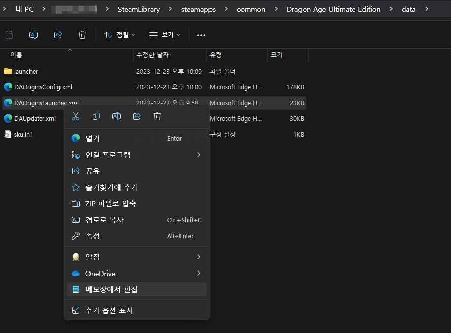The height and width of the screenshot is (333, 451).
Task: Click the Edge icon of DAOriginsConfig.xml
Action: coord(8,87)
